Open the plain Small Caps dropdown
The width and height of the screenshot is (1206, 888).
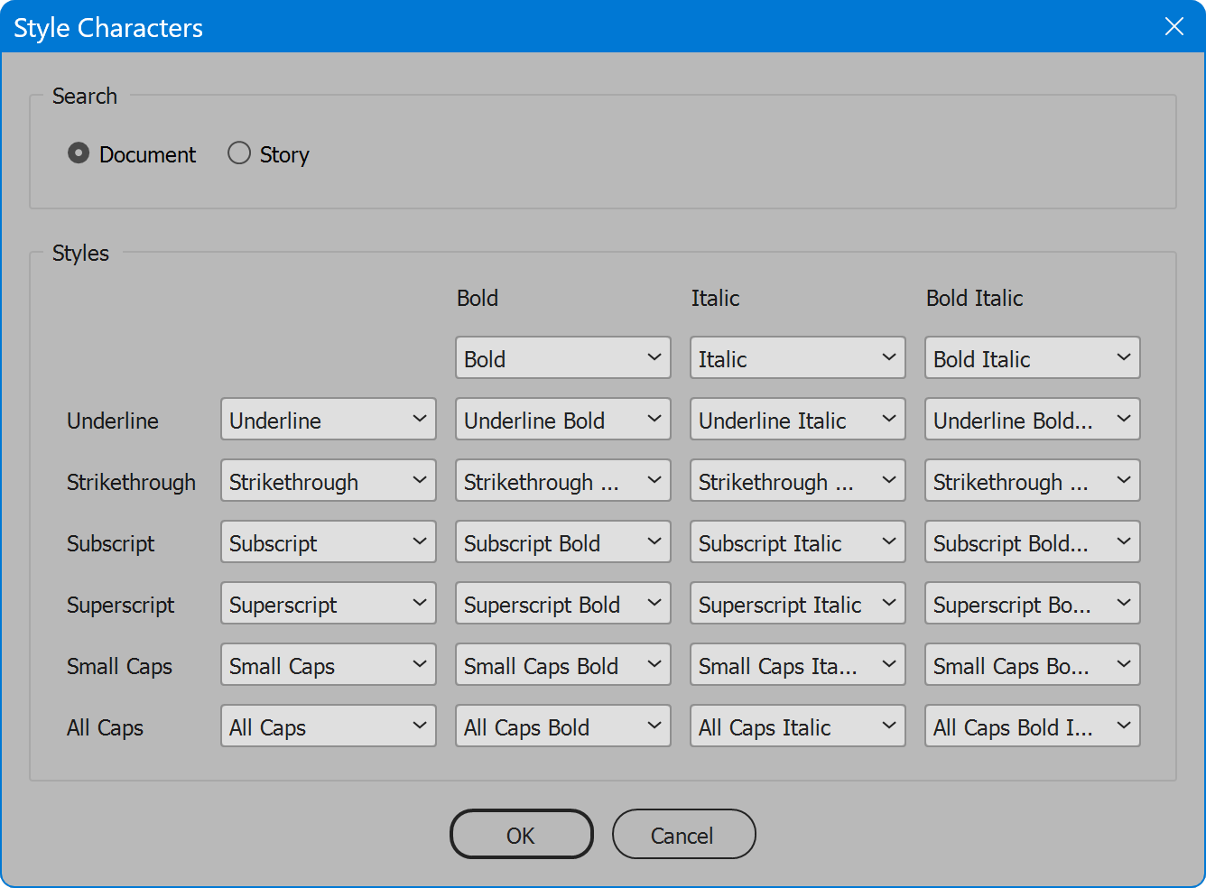coord(328,665)
